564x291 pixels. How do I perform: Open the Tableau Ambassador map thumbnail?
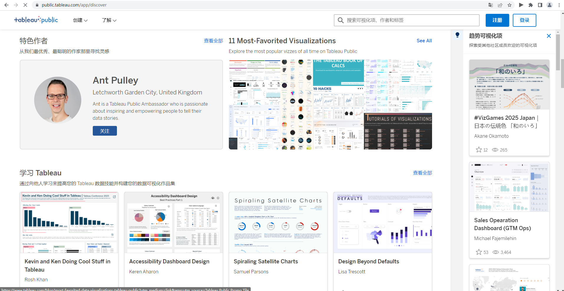coord(509,278)
